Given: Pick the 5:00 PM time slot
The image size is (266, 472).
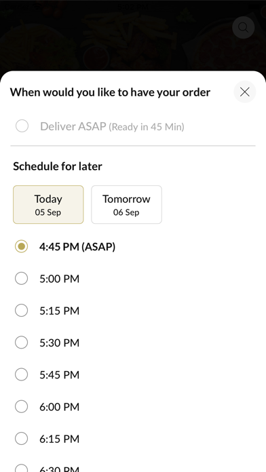Looking at the screenshot, I should point(22,279).
